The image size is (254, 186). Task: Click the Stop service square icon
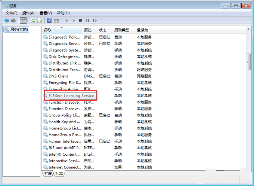[x=81, y=21]
